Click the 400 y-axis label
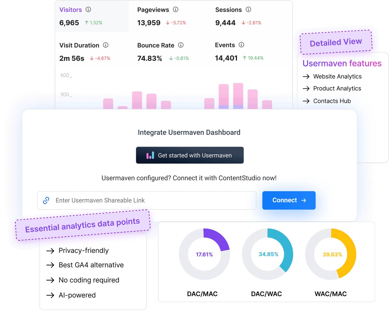 point(65,75)
